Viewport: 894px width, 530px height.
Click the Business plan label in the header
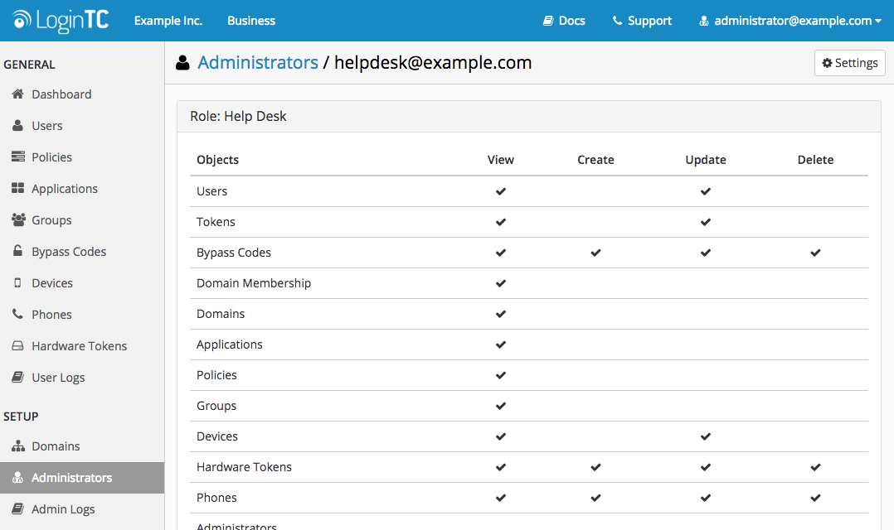[251, 21]
